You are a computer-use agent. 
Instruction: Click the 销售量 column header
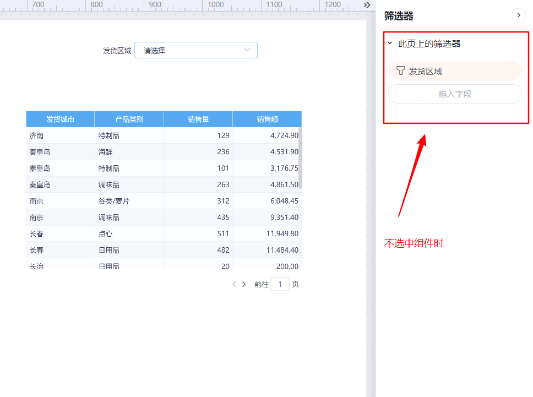(198, 119)
